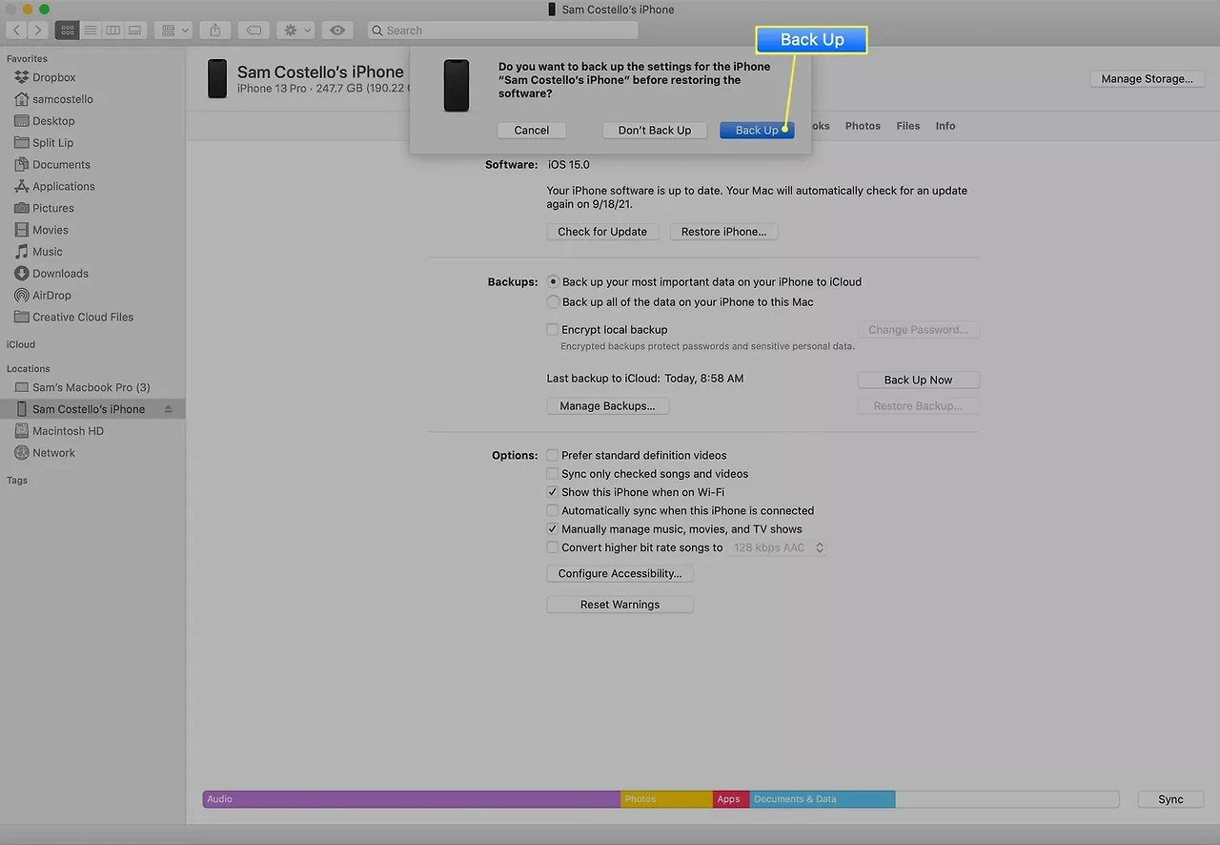
Task: Go back with the left chevron
Action: [x=17, y=31]
